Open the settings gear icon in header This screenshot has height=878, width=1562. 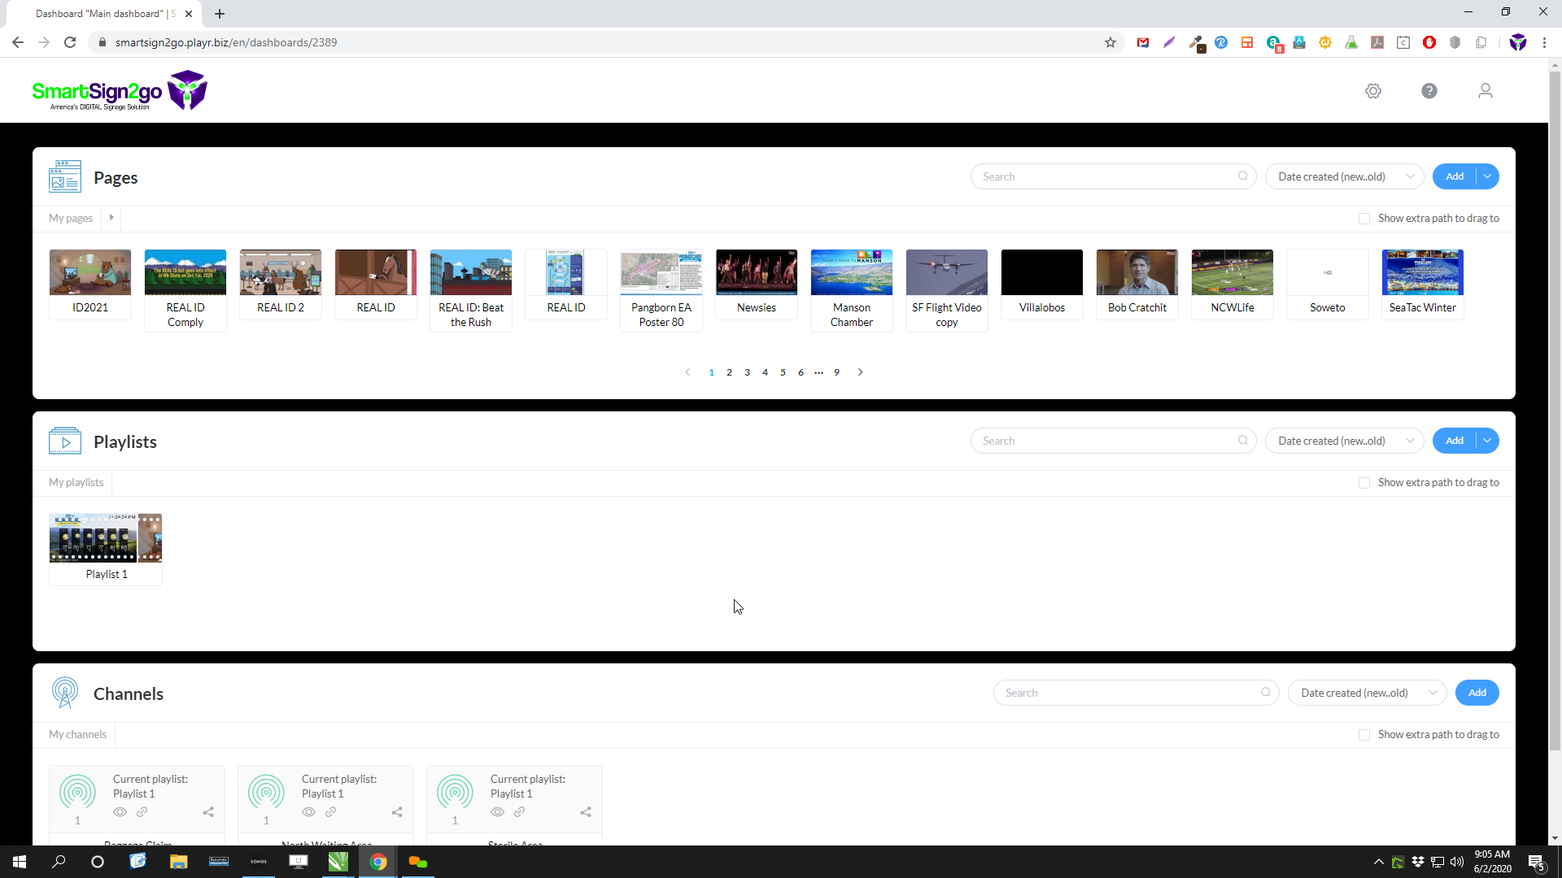(1373, 91)
